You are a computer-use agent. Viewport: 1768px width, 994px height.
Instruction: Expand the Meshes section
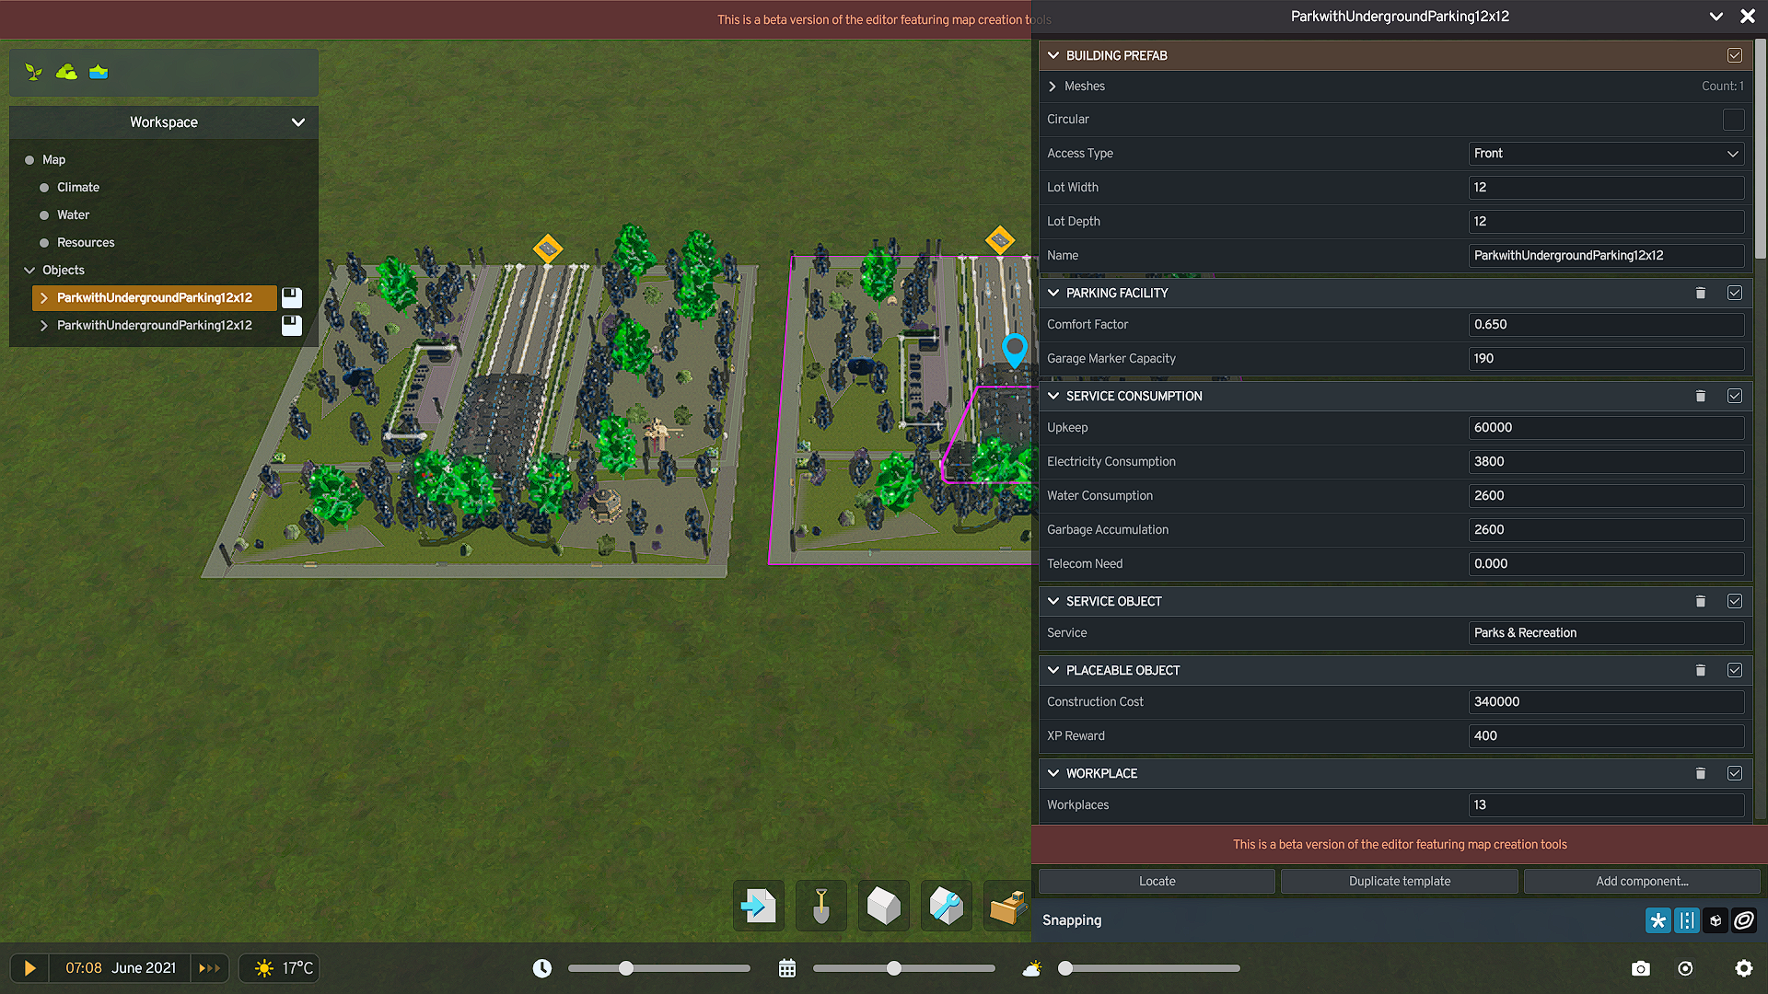1053,86
